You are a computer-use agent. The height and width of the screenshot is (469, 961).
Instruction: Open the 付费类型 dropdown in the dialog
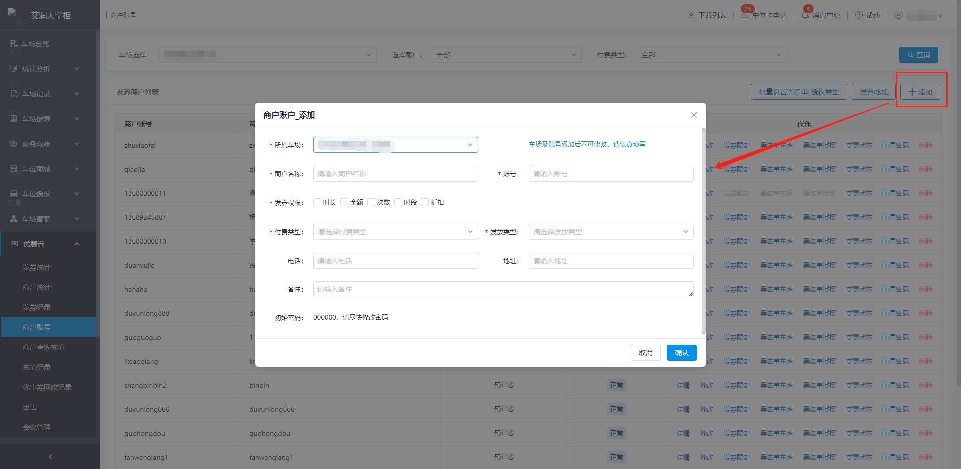(x=395, y=232)
